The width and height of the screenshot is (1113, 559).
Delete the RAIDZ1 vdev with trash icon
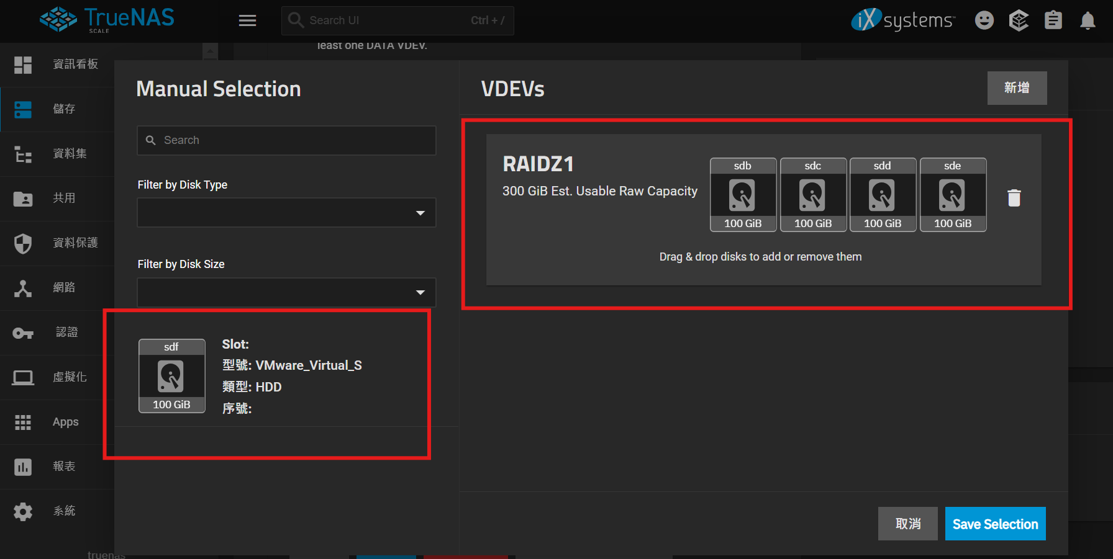click(x=1014, y=198)
